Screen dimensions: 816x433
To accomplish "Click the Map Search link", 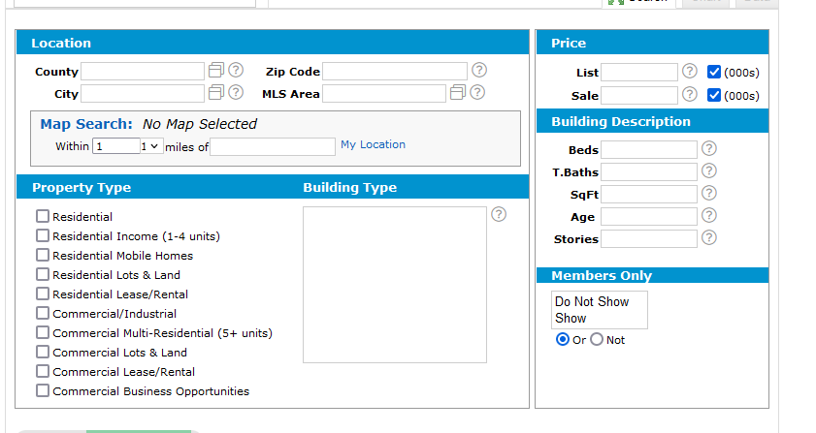I will tap(86, 124).
